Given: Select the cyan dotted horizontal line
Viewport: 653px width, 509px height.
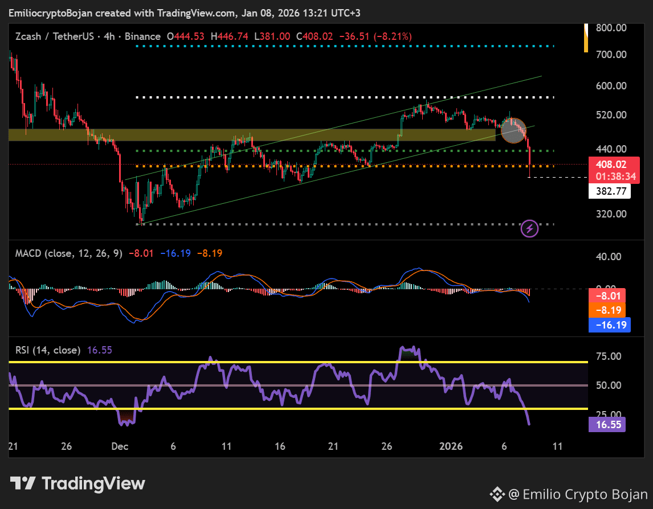Looking at the screenshot, I should click(x=345, y=46).
